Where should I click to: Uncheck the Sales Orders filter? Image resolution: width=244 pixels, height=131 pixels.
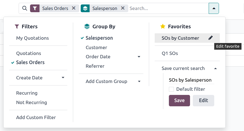[x=30, y=62]
